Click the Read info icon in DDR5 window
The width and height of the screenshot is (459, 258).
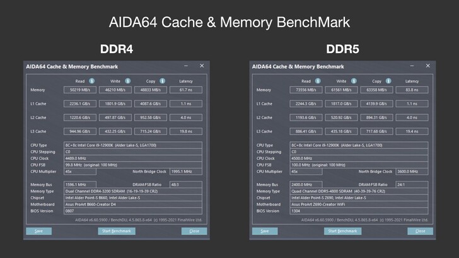point(318,81)
